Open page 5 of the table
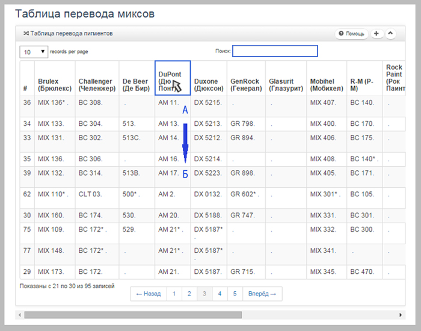 click(x=235, y=294)
